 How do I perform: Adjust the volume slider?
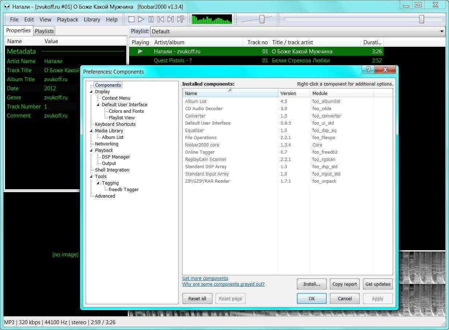click(x=262, y=19)
